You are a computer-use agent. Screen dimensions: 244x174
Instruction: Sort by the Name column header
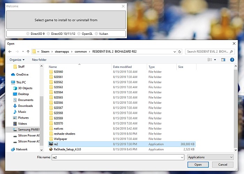point(53,67)
